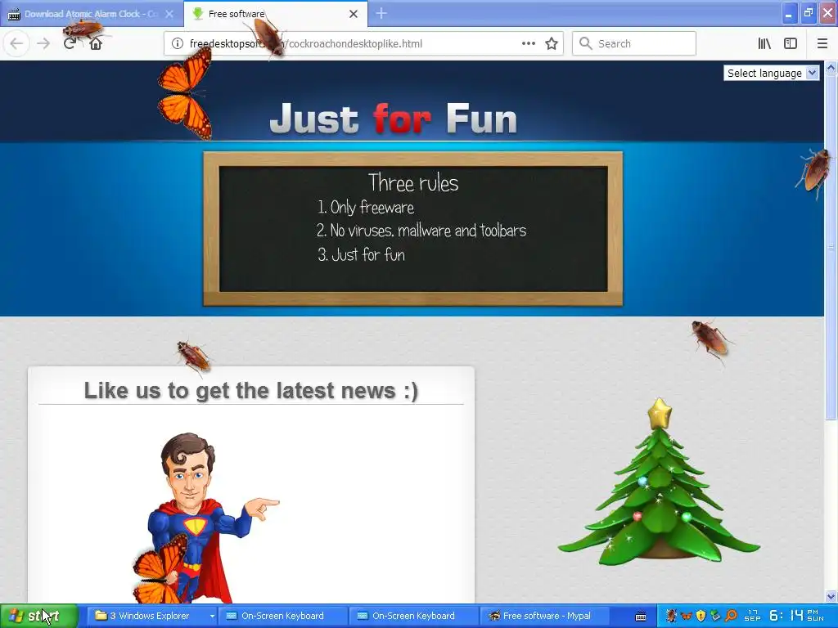Click the 17 SEP date in tray
Viewport: 838px width, 628px height.
click(753, 616)
